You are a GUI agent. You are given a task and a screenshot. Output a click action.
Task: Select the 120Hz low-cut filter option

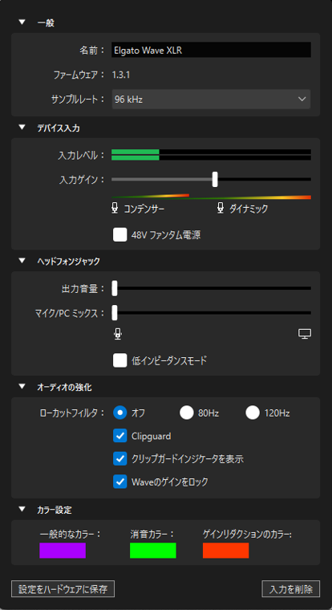tap(253, 413)
